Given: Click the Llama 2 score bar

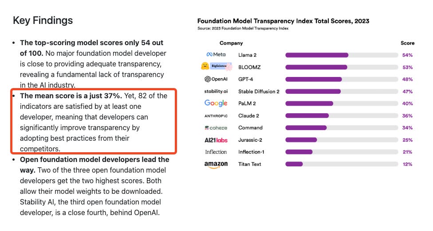Looking at the screenshot, I should [317, 55].
